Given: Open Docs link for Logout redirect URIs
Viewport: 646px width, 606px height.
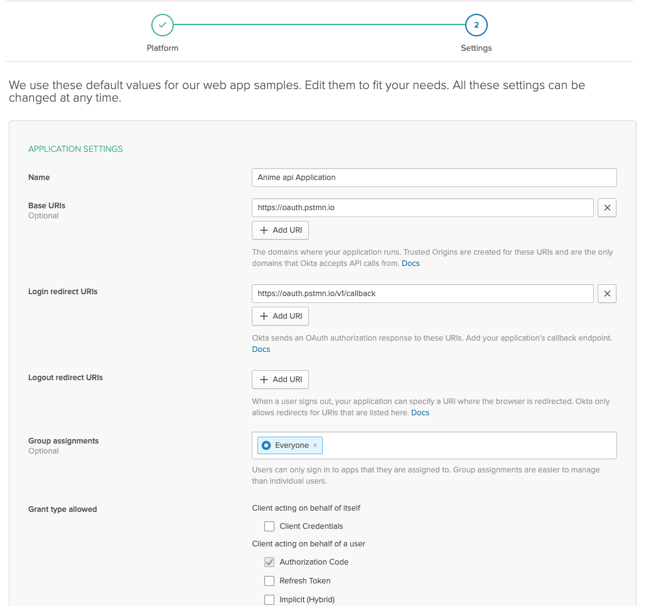Looking at the screenshot, I should tap(420, 413).
